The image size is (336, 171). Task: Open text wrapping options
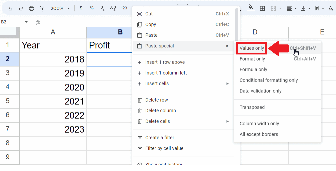319,8
